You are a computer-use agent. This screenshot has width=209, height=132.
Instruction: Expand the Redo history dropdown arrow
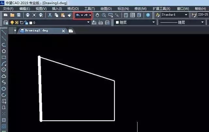point(90,15)
